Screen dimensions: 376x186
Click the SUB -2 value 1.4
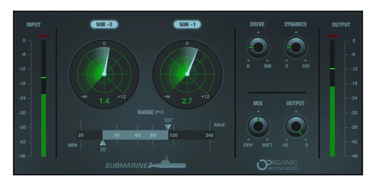(x=104, y=101)
